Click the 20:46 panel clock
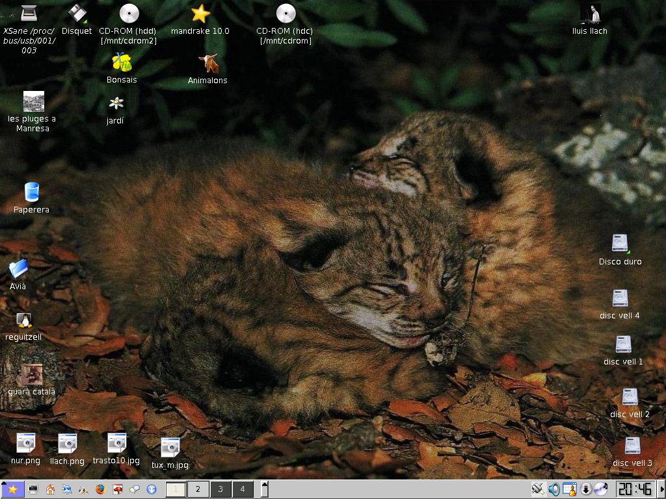The height and width of the screenshot is (499, 666). pyautogui.click(x=635, y=489)
